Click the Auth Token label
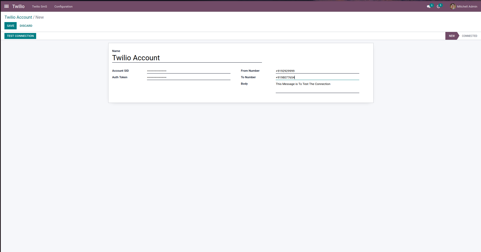The image size is (481, 252). click(120, 77)
